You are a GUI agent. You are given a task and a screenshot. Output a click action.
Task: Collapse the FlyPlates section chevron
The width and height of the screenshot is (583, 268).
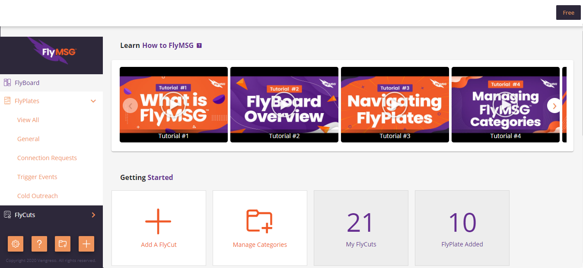pyautogui.click(x=93, y=101)
